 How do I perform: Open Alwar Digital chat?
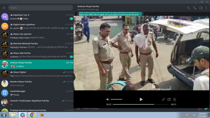37,74
